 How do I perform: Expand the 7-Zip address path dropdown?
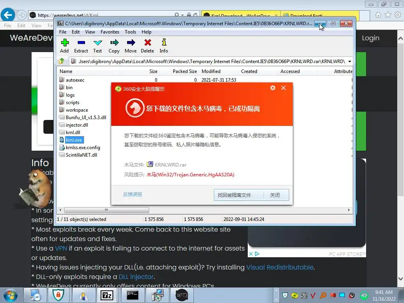(350, 61)
